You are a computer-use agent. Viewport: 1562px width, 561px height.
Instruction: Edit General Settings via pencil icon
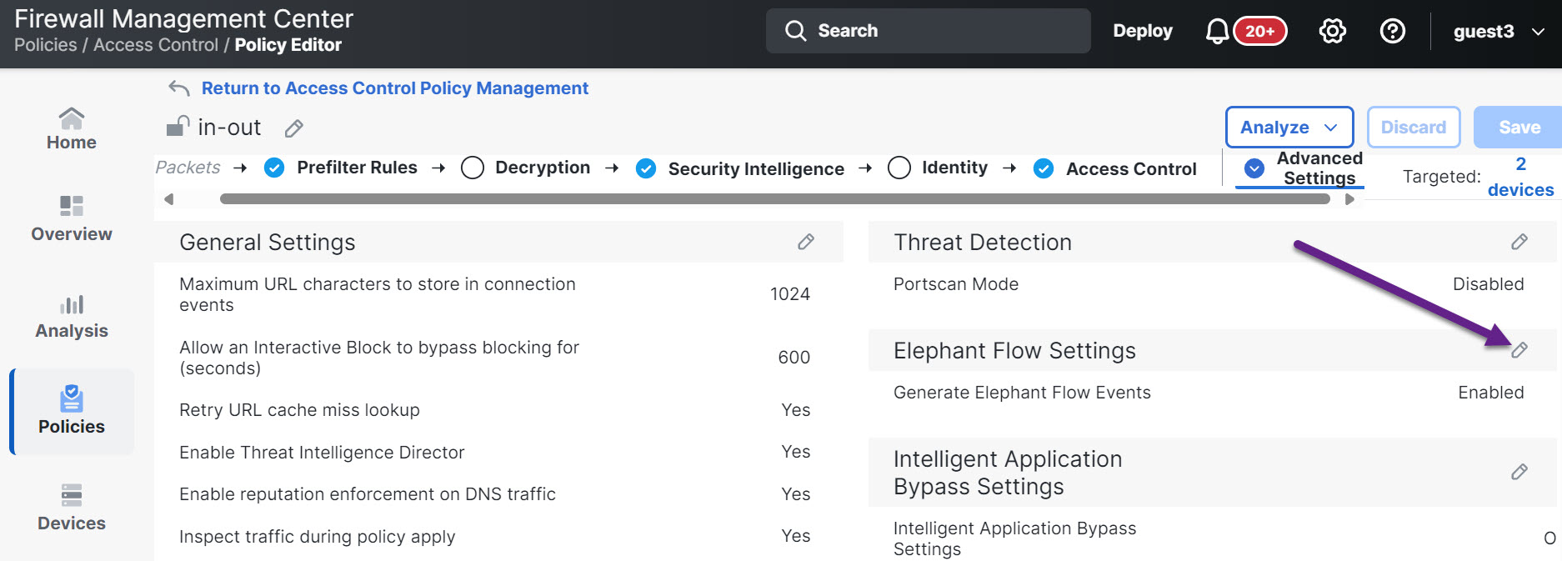click(x=805, y=242)
